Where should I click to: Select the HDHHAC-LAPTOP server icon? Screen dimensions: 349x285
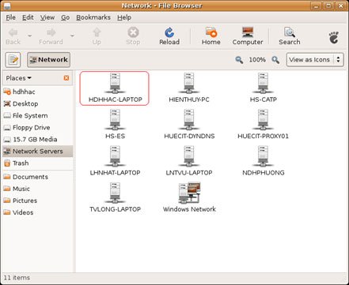(x=115, y=88)
